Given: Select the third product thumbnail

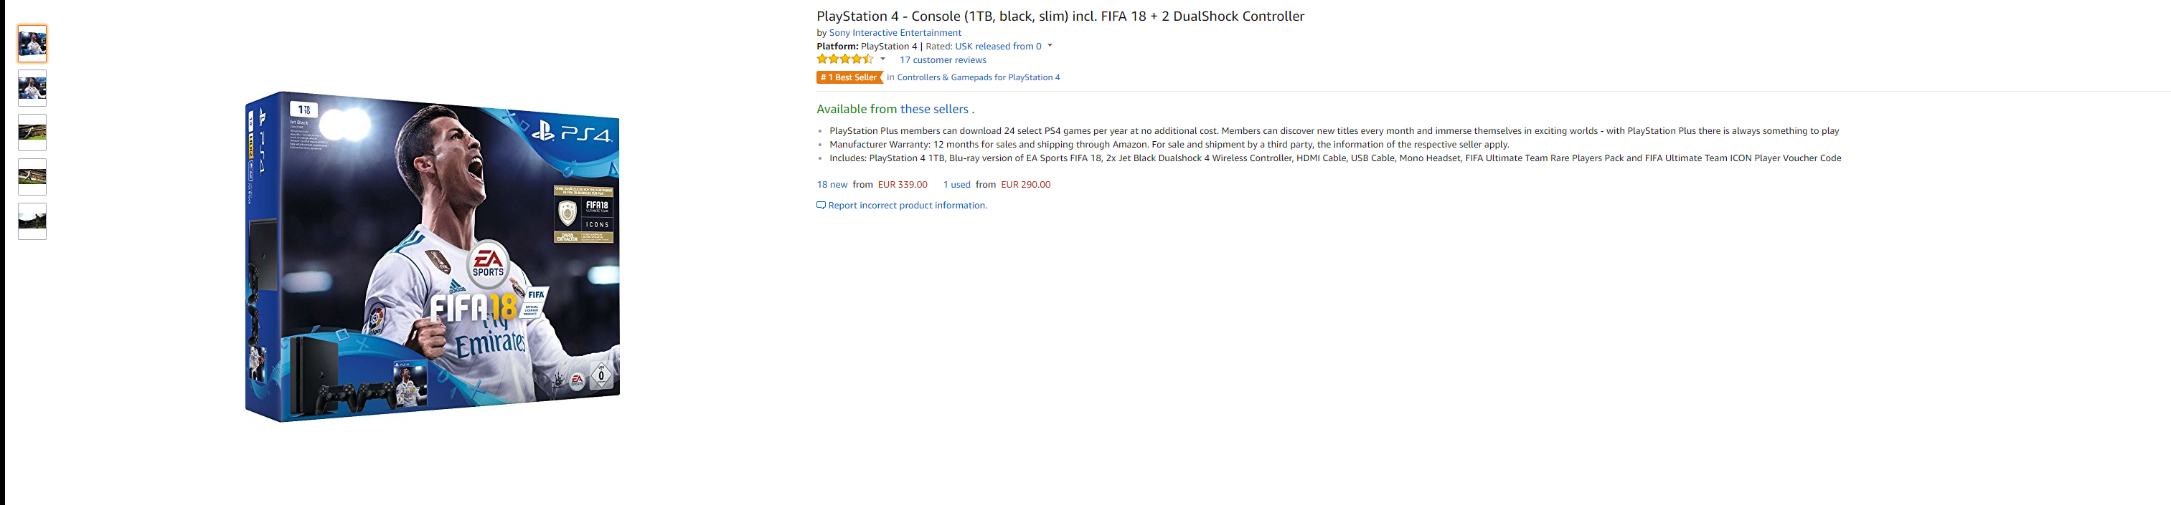Looking at the screenshot, I should coord(32,133).
